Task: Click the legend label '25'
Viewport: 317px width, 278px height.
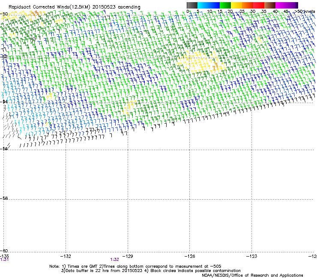Action: point(242,12)
